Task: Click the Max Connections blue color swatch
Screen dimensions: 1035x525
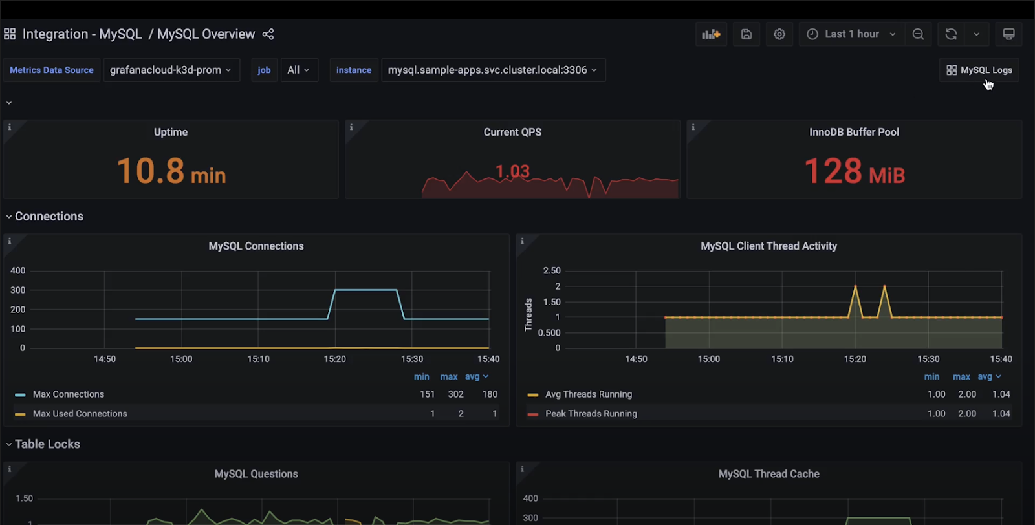Action: [20, 395]
